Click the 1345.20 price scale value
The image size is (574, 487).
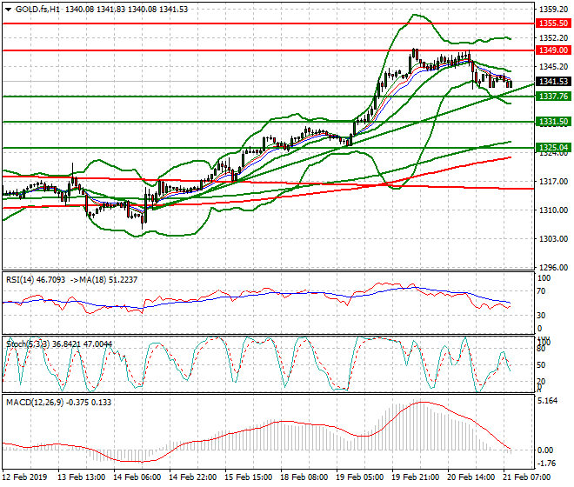pos(553,67)
